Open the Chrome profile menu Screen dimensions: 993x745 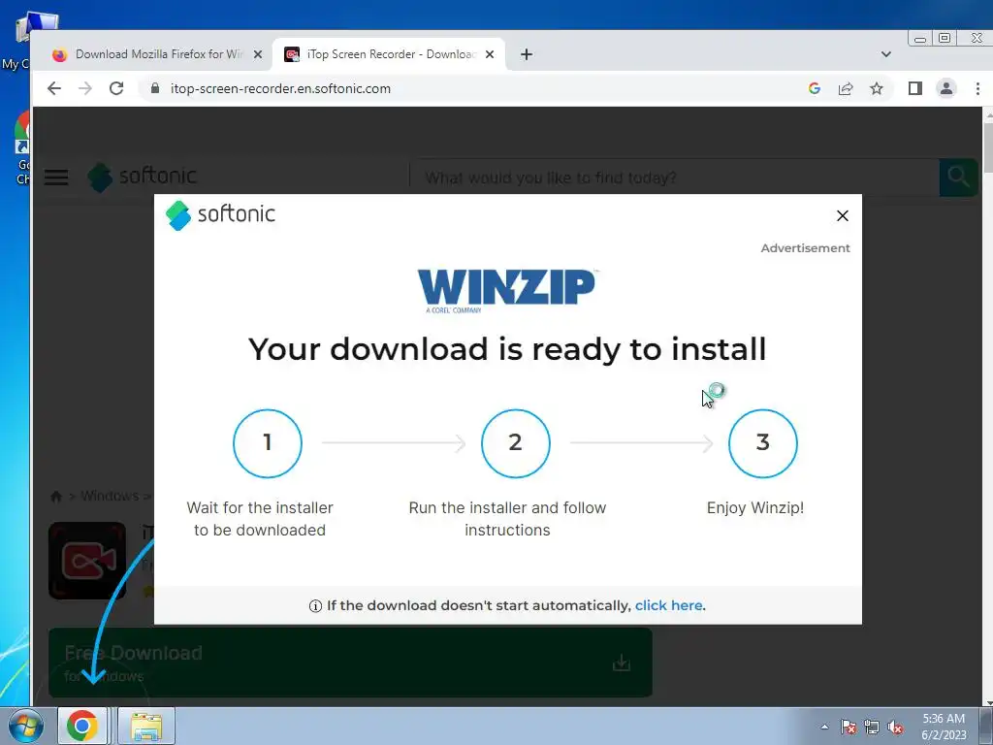(x=946, y=88)
